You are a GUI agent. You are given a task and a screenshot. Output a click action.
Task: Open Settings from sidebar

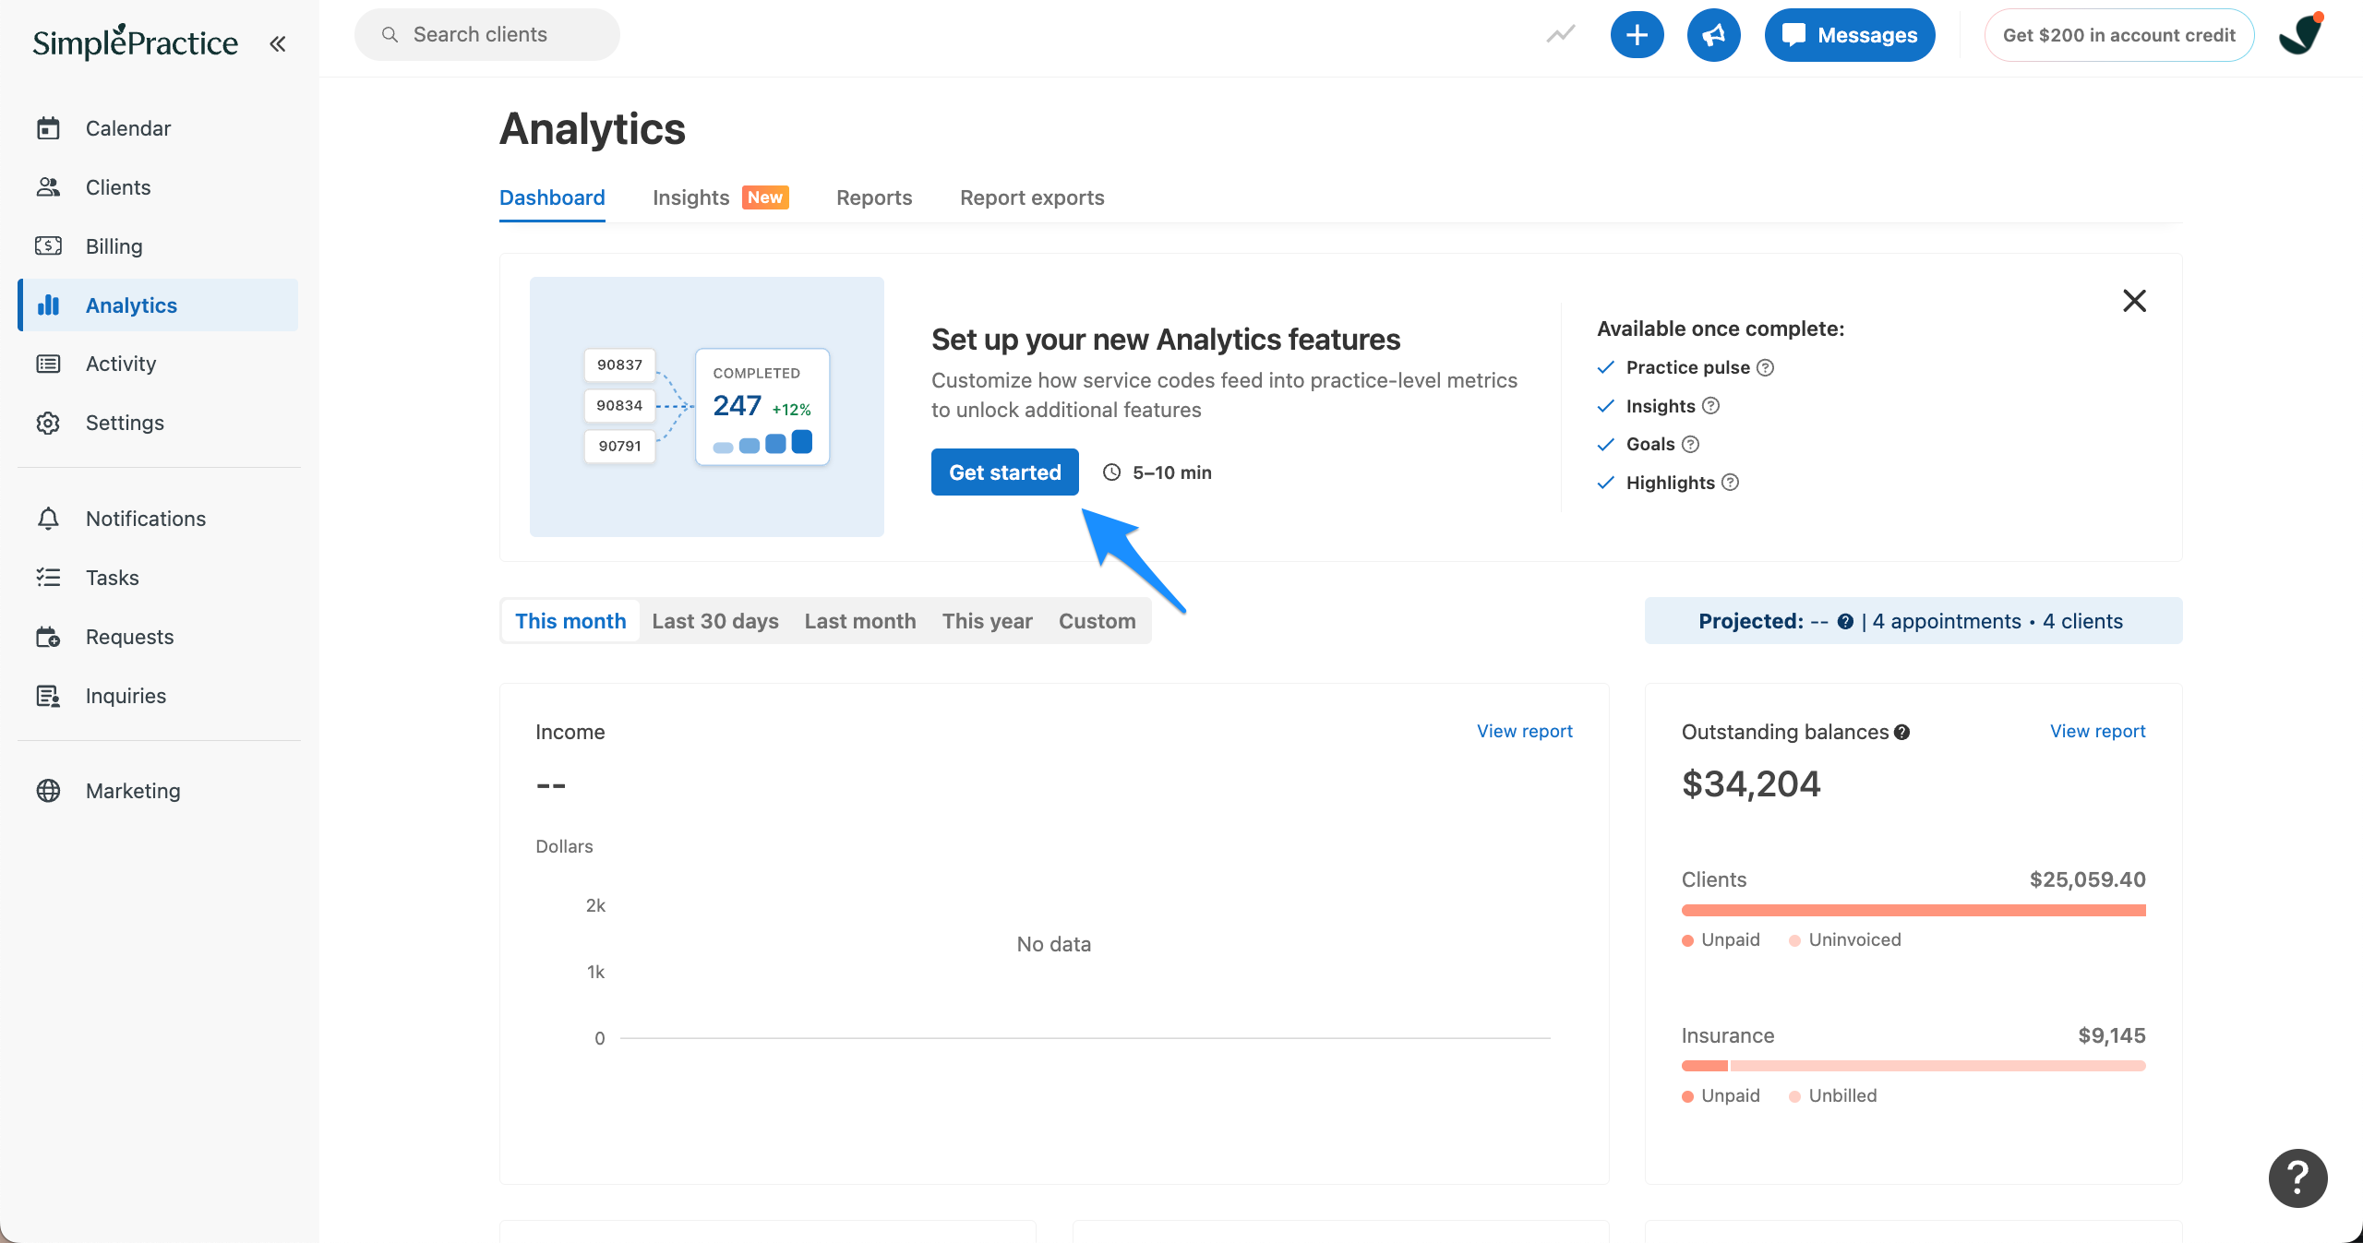[x=158, y=423]
